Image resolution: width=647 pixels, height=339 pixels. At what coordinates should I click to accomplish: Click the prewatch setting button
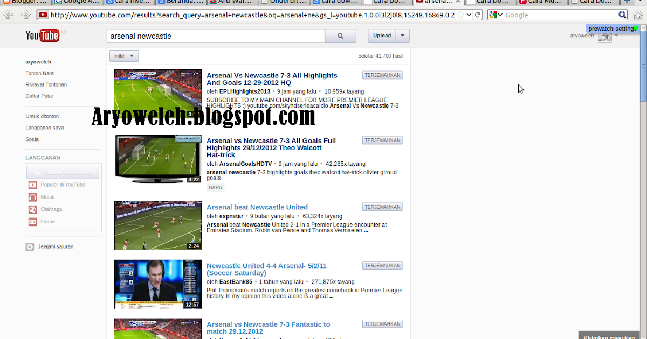pos(614,29)
